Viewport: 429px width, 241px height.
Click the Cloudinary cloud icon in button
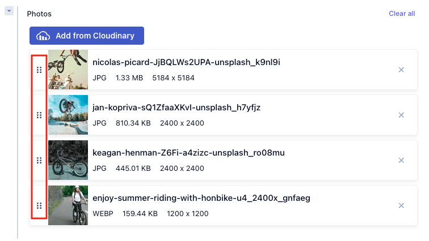(43, 36)
